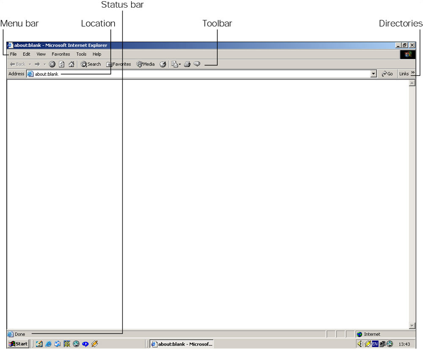The height and width of the screenshot is (349, 423).
Task: Open the Tools menu
Action: tap(81, 54)
